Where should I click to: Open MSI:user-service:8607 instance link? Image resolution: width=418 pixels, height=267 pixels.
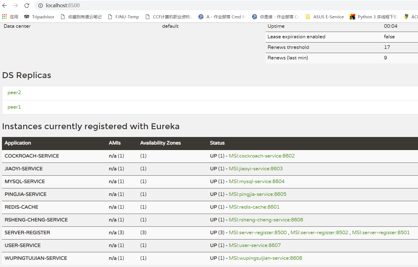[255, 245]
